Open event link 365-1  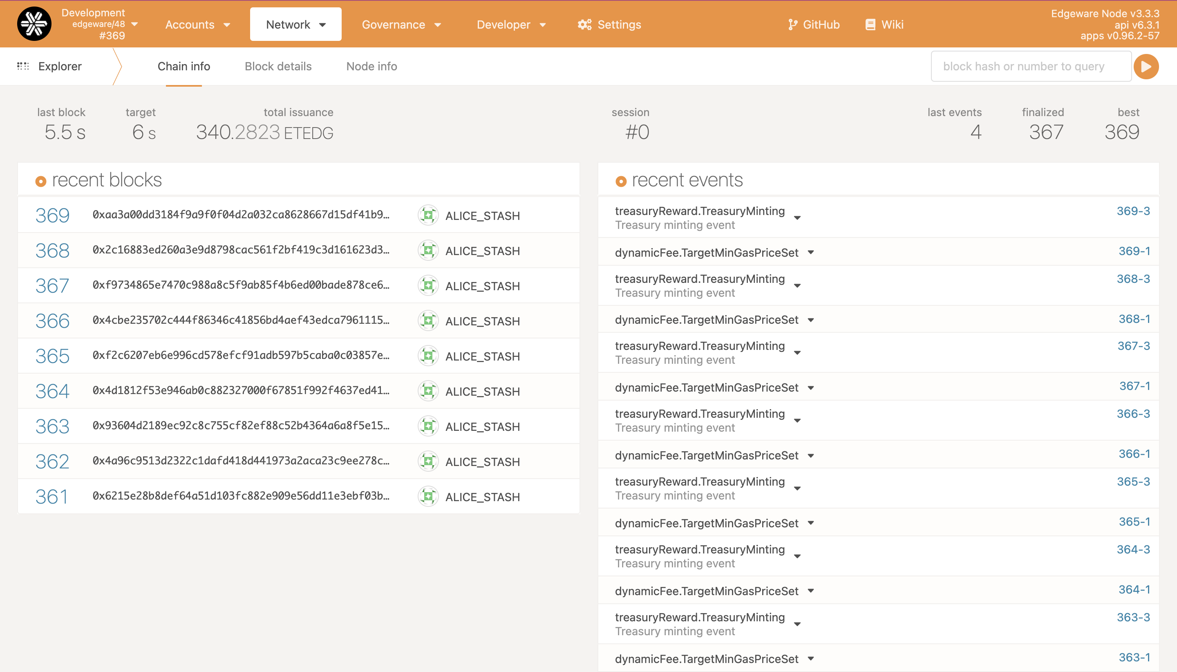(1134, 522)
